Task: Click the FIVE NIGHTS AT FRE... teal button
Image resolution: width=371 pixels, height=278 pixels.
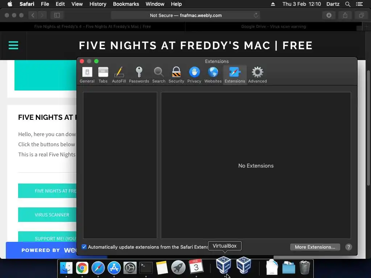Action: (47, 191)
